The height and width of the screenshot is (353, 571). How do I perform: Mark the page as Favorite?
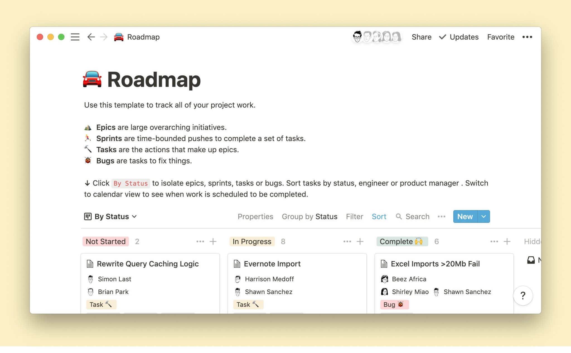pyautogui.click(x=500, y=37)
